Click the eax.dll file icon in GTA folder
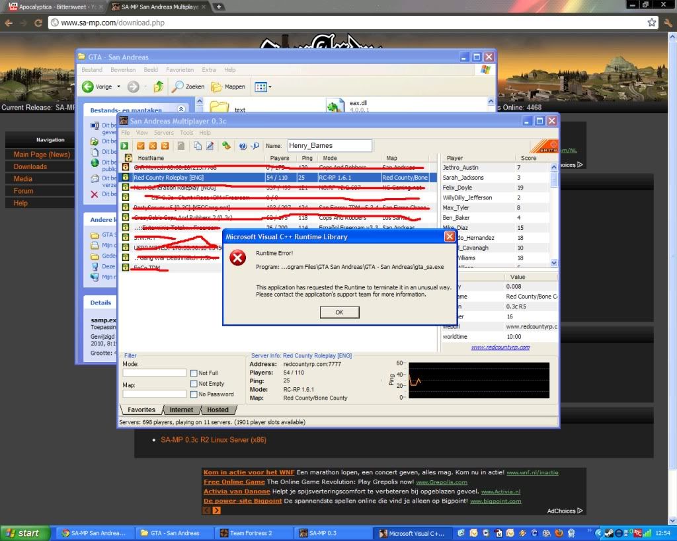 tap(335, 106)
